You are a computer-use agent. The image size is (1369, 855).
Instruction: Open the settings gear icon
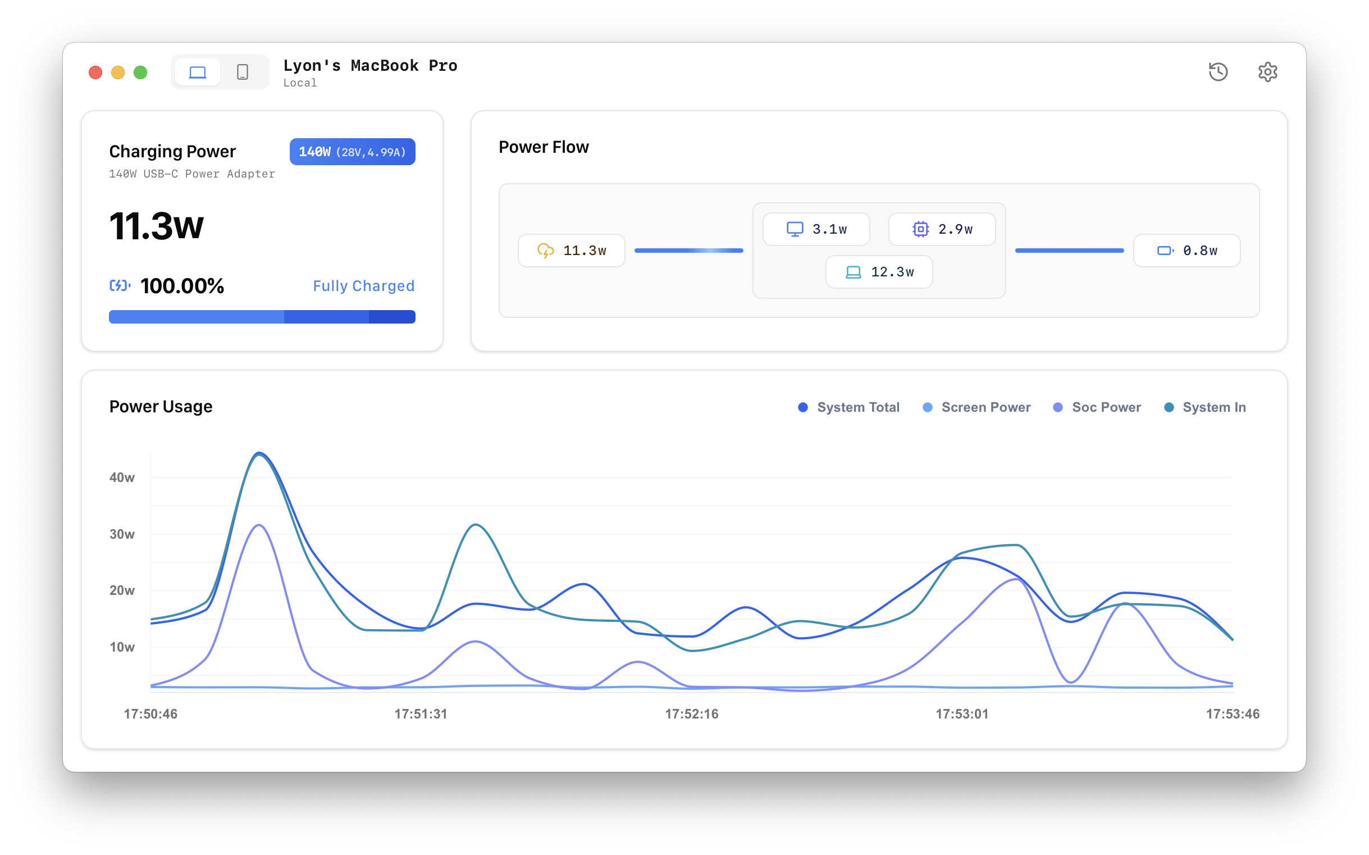click(1267, 72)
